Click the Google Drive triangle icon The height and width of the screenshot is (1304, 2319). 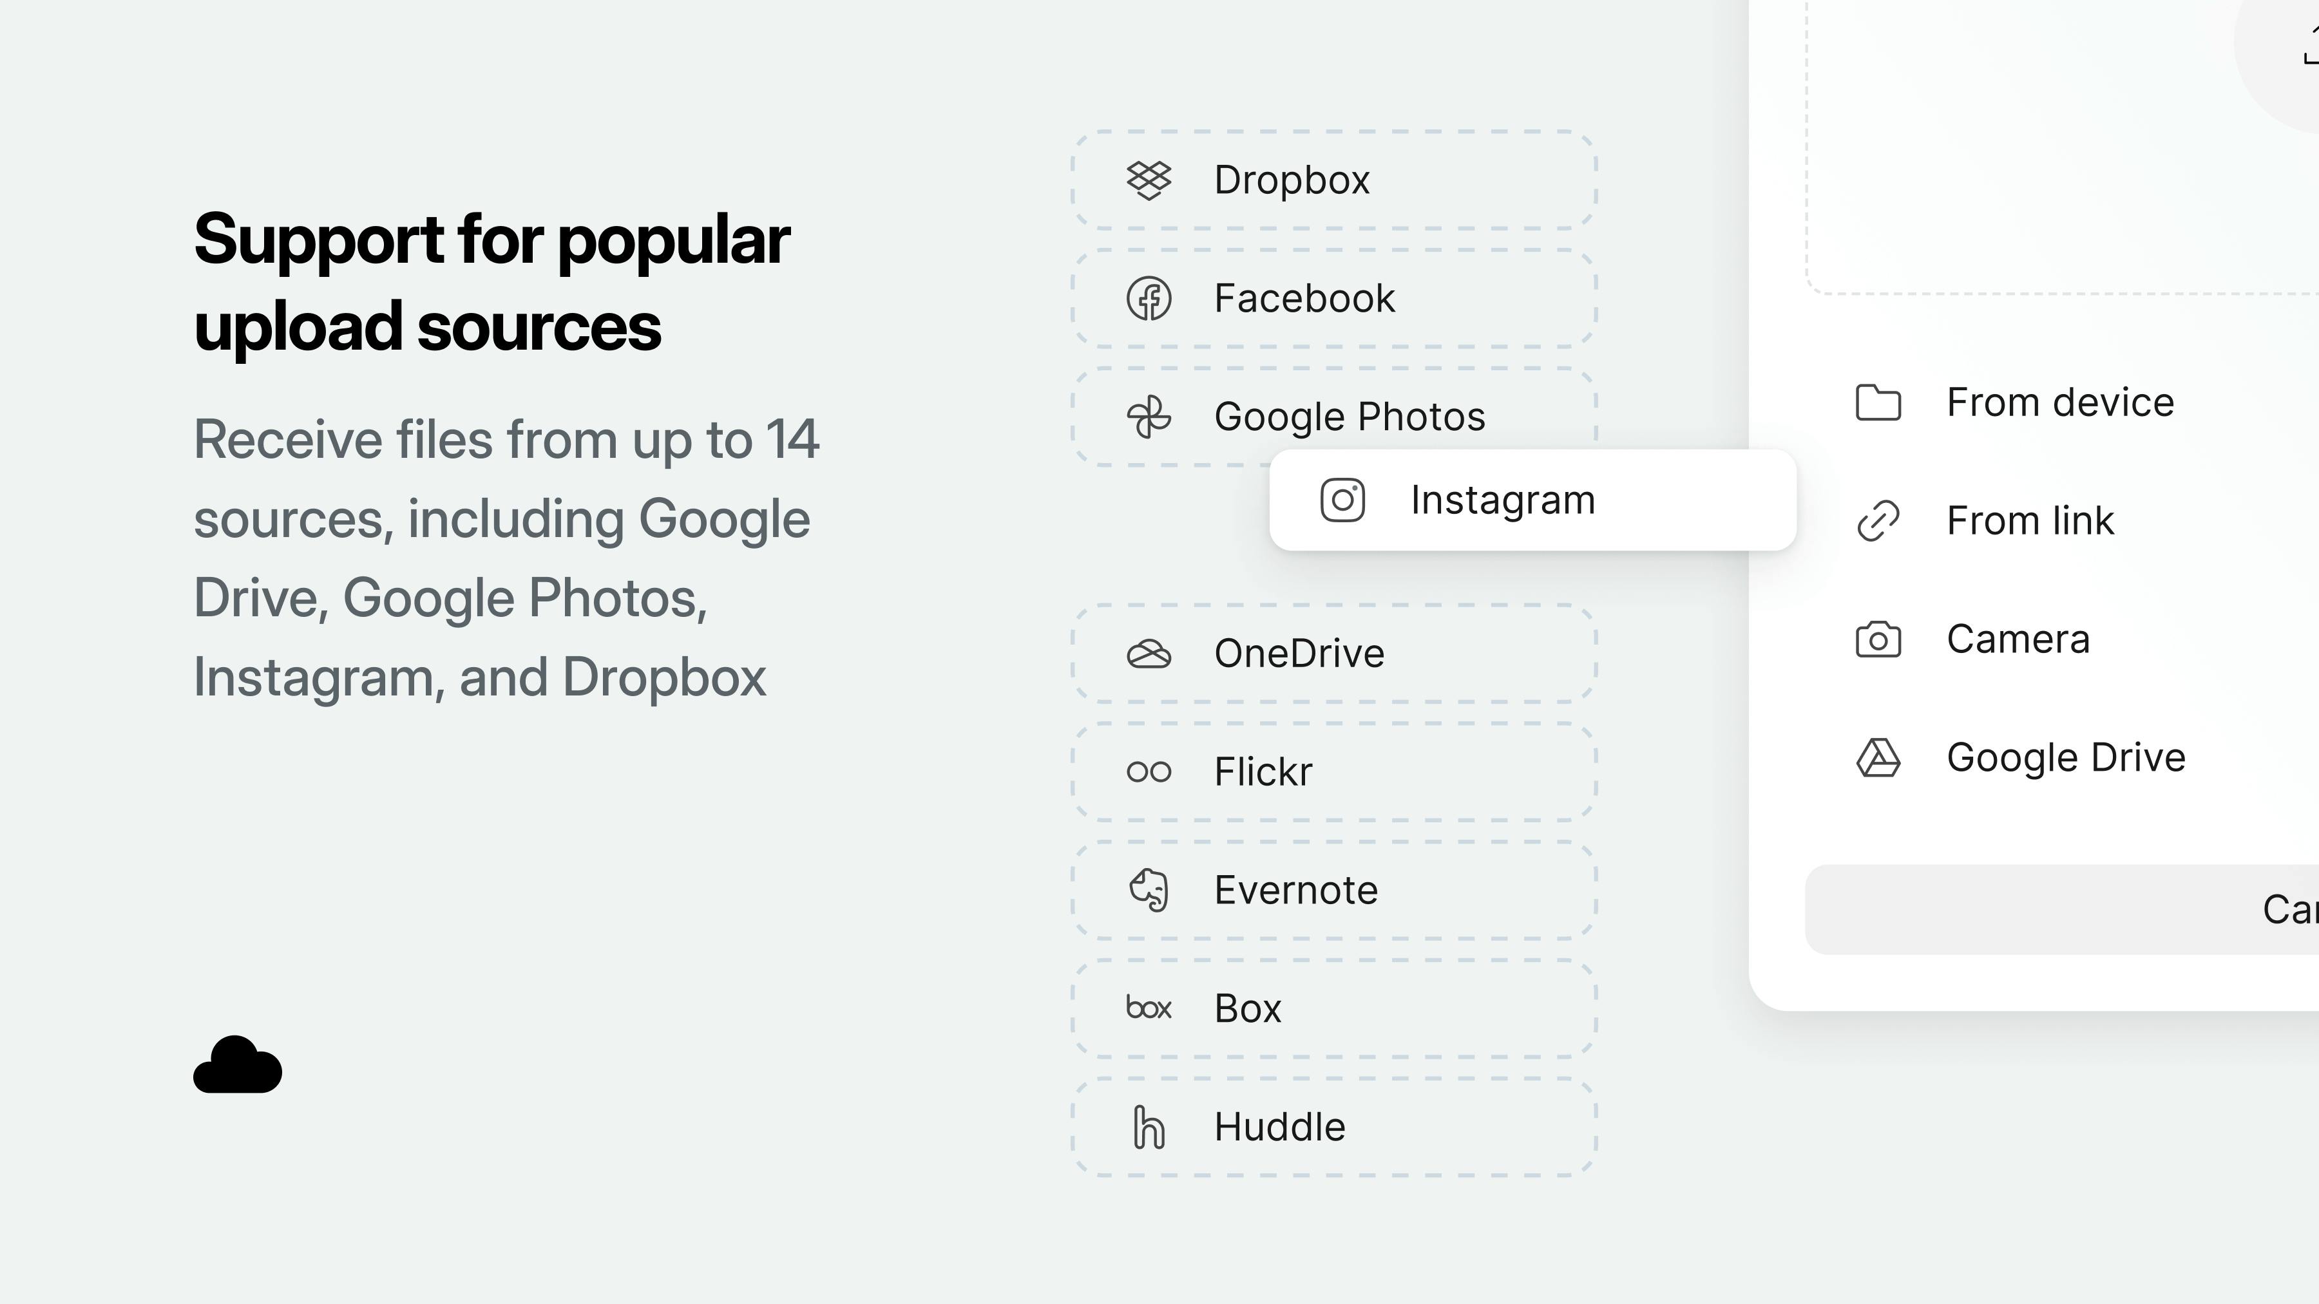tap(1878, 758)
